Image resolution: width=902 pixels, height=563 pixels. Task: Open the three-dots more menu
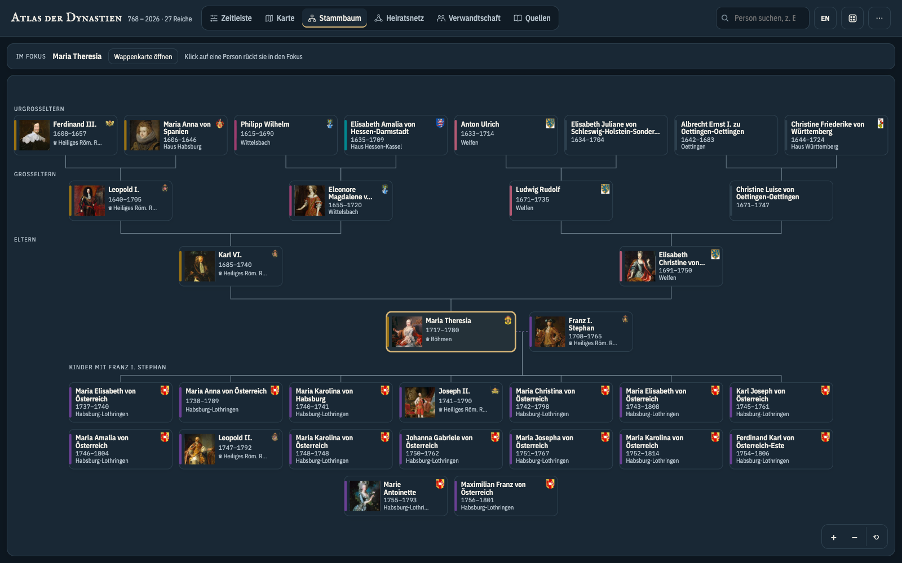pos(879,18)
